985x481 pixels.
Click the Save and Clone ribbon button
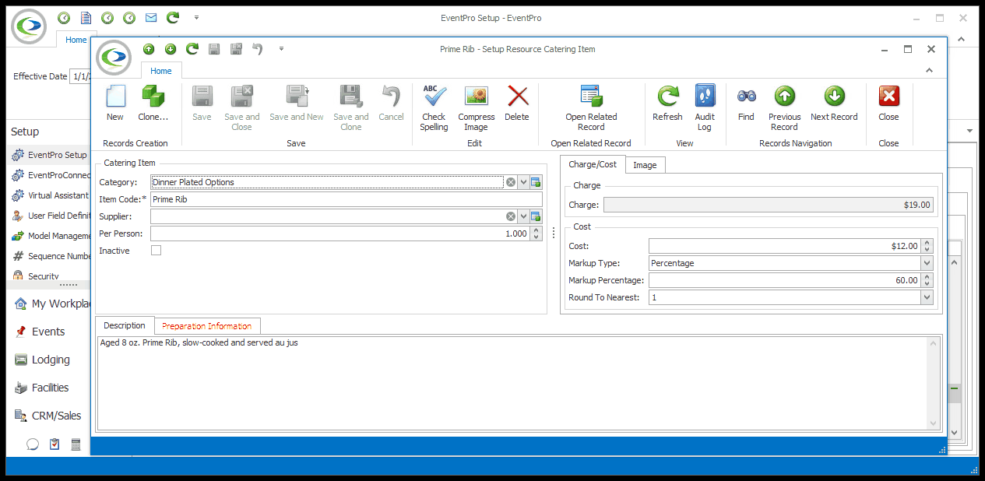[x=351, y=107]
